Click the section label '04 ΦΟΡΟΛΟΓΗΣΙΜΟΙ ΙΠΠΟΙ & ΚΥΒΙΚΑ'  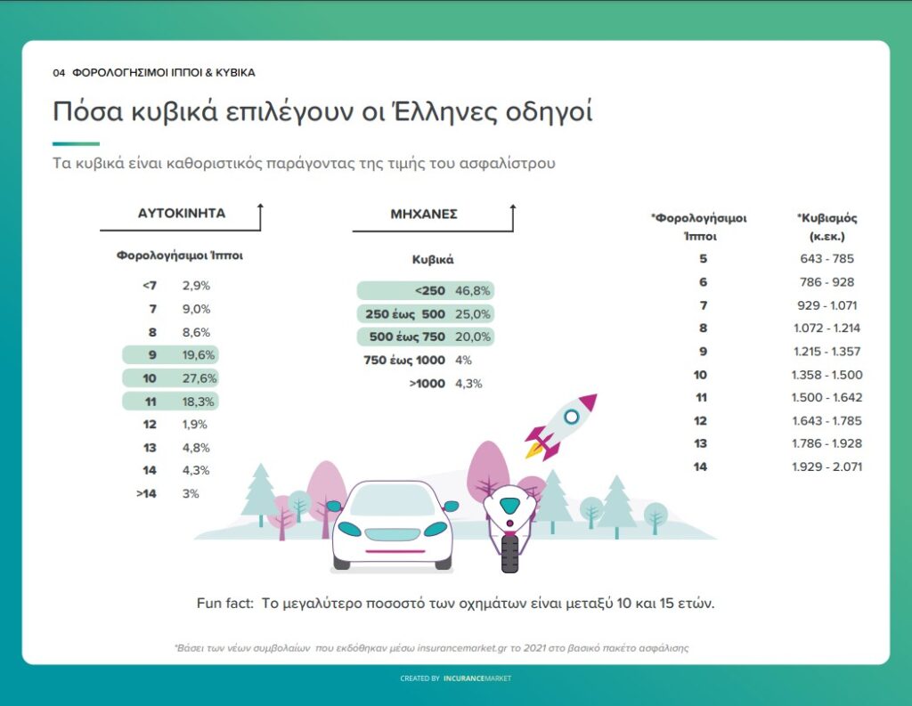click(x=154, y=73)
